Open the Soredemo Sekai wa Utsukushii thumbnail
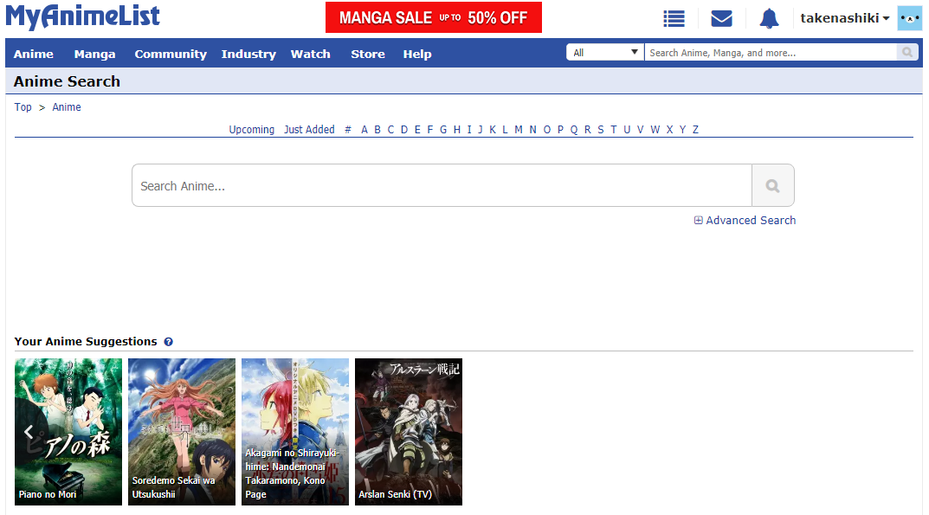The image size is (929, 515). (x=182, y=431)
